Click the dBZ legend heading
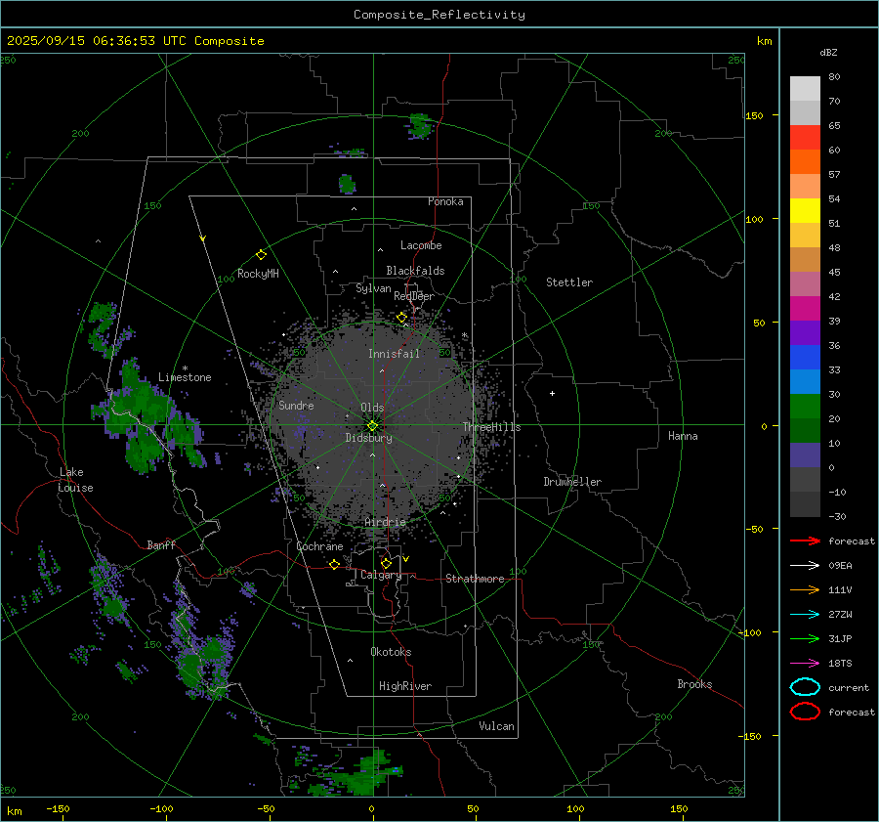This screenshot has height=822, width=879. 828,53
